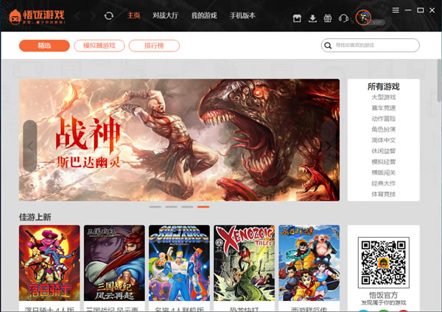Click the user avatar

click(x=363, y=18)
